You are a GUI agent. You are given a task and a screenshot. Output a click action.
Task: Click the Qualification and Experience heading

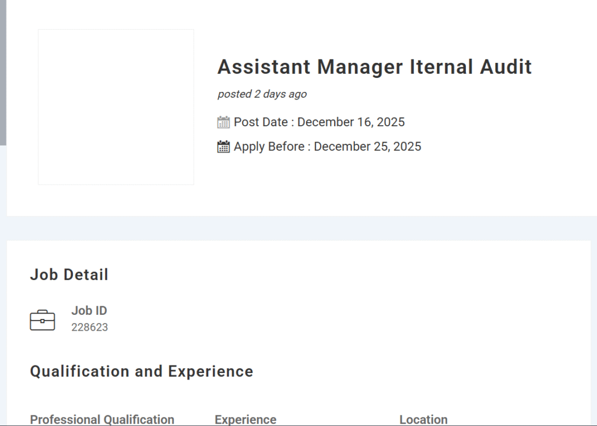click(x=142, y=371)
